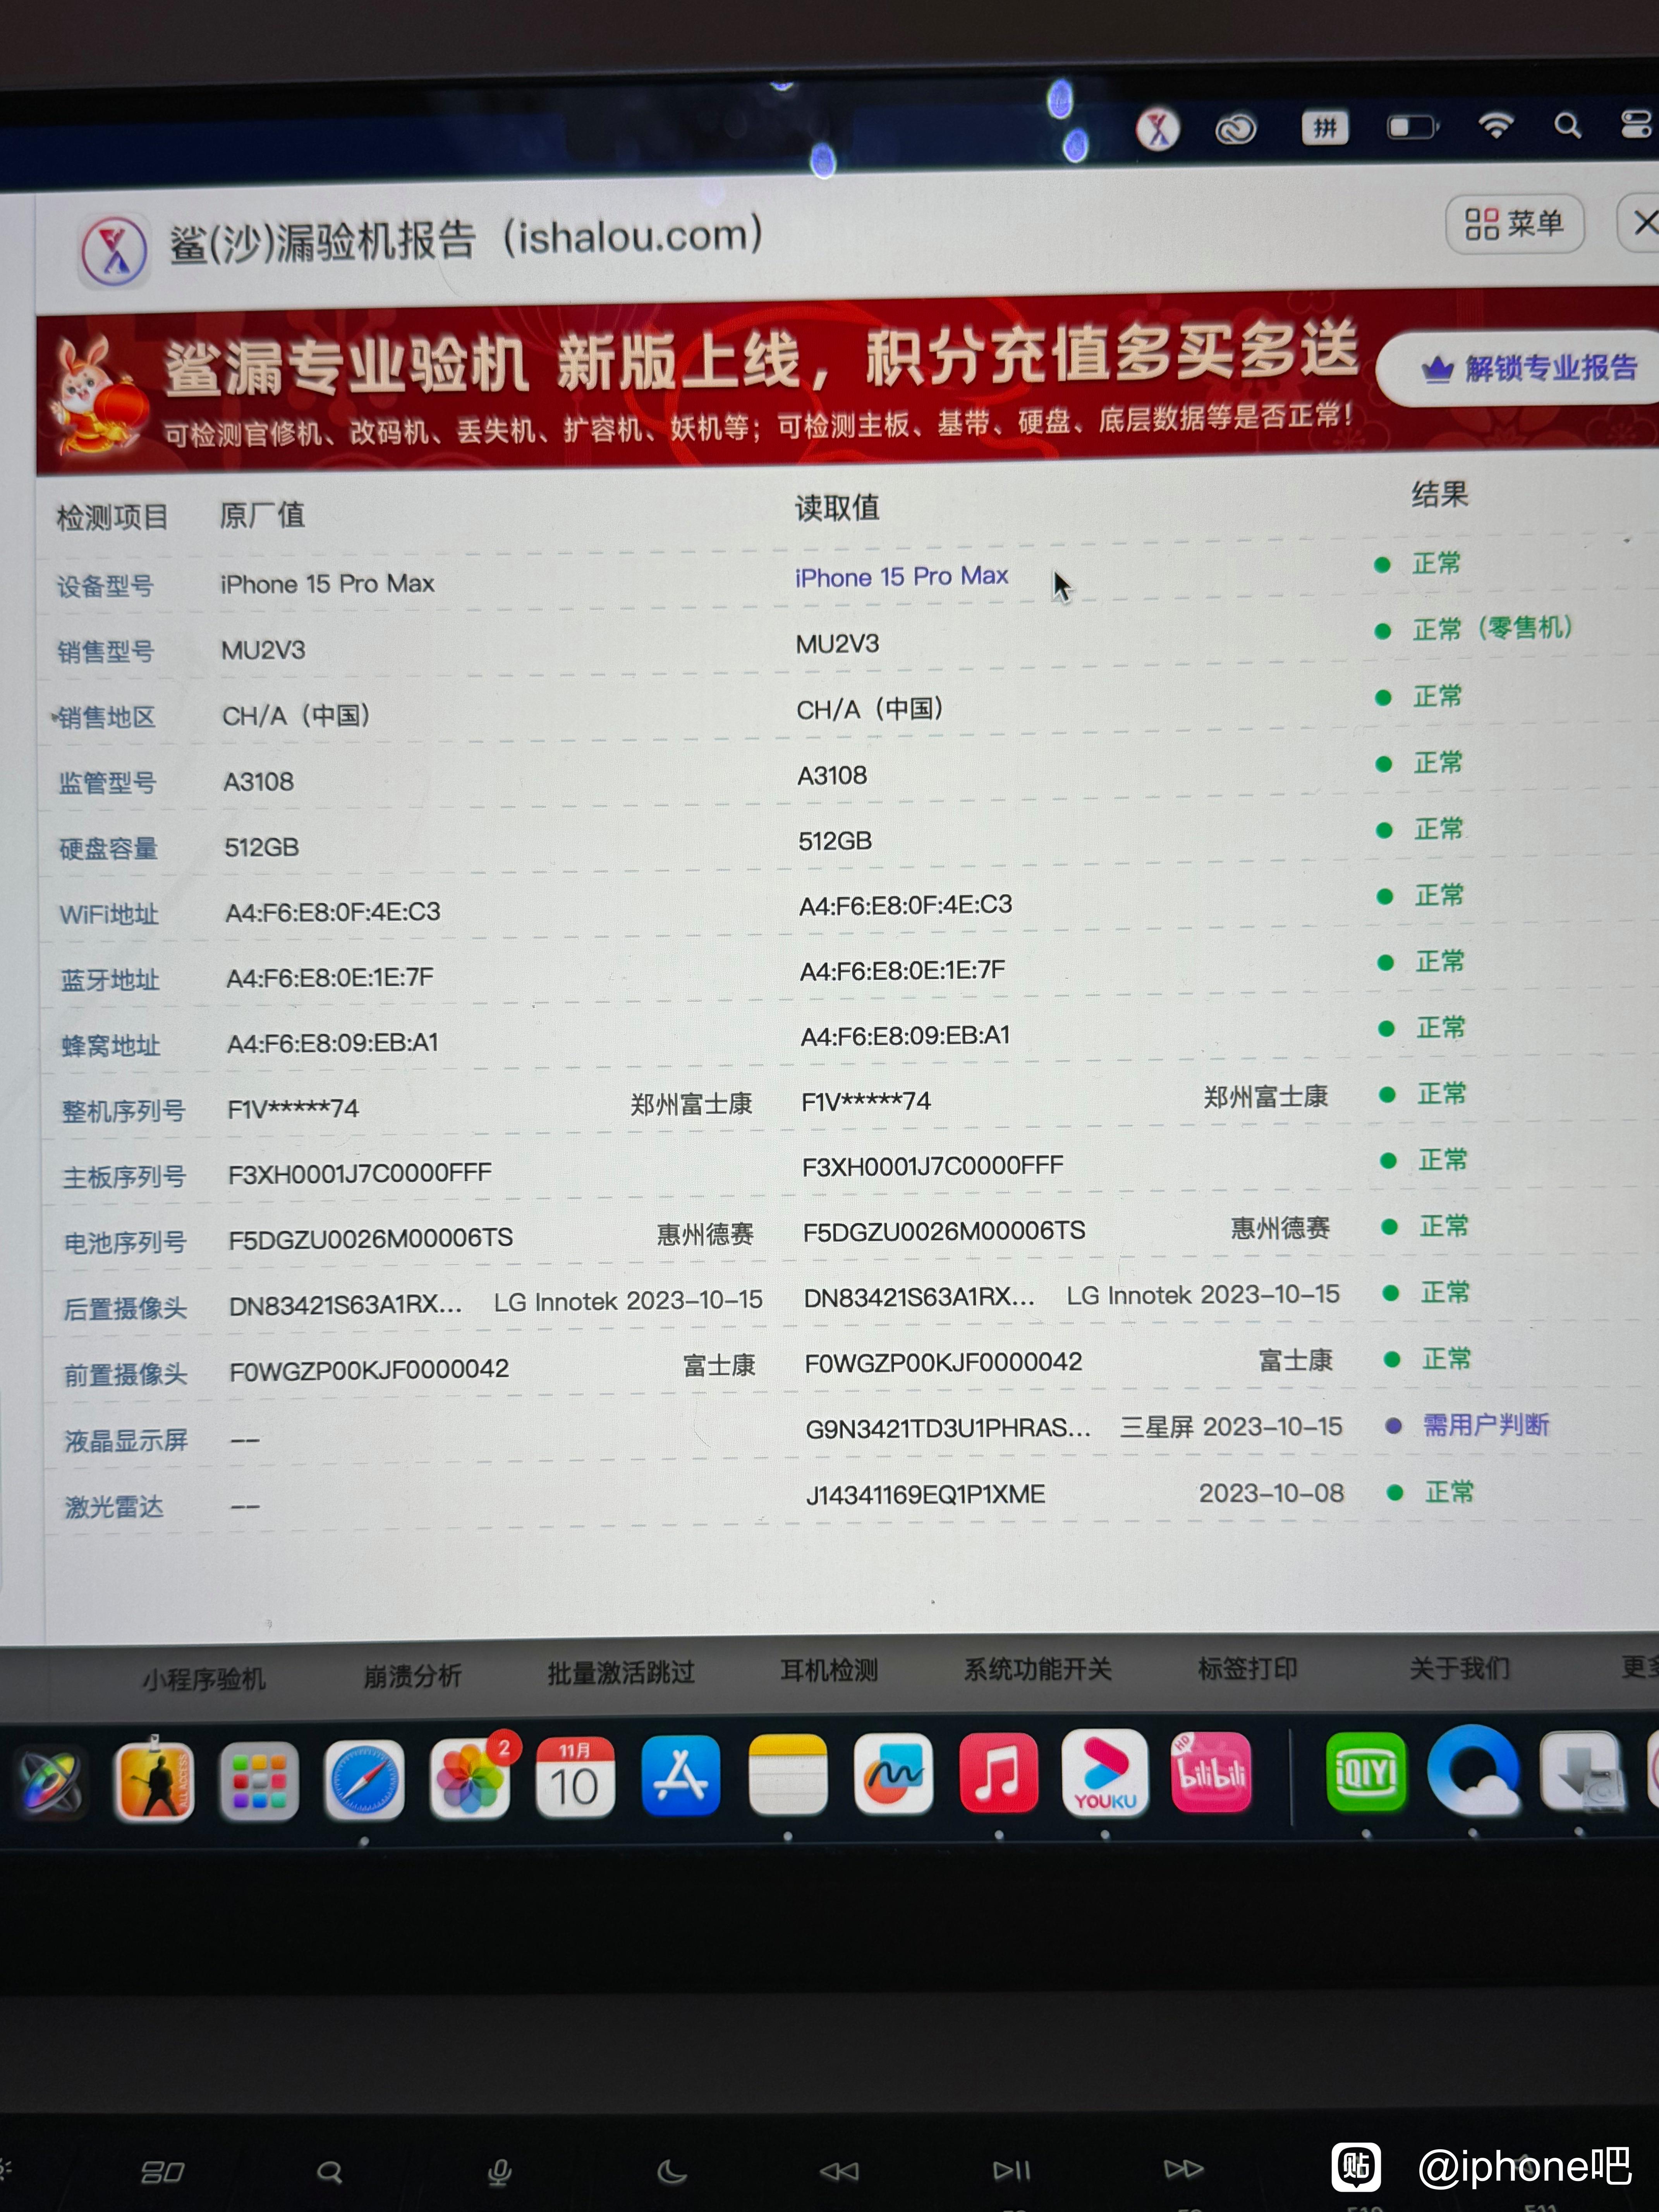The width and height of the screenshot is (1659, 2212).
Task: Select 主板序列号 read value F3XH0001J7C0000FFF
Action: point(933,1166)
